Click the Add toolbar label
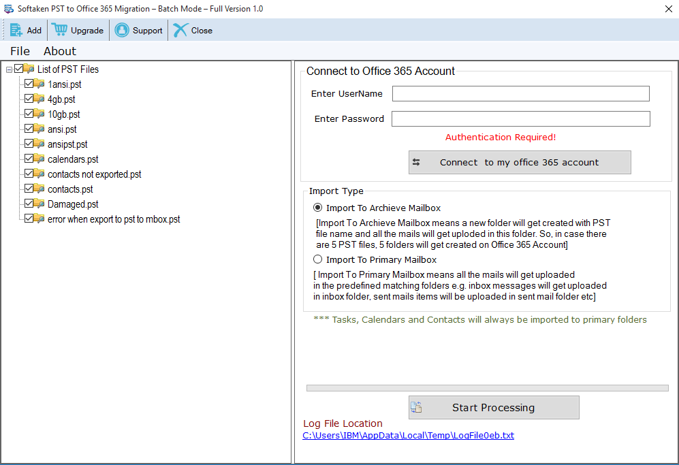679x465 pixels. 34,31
